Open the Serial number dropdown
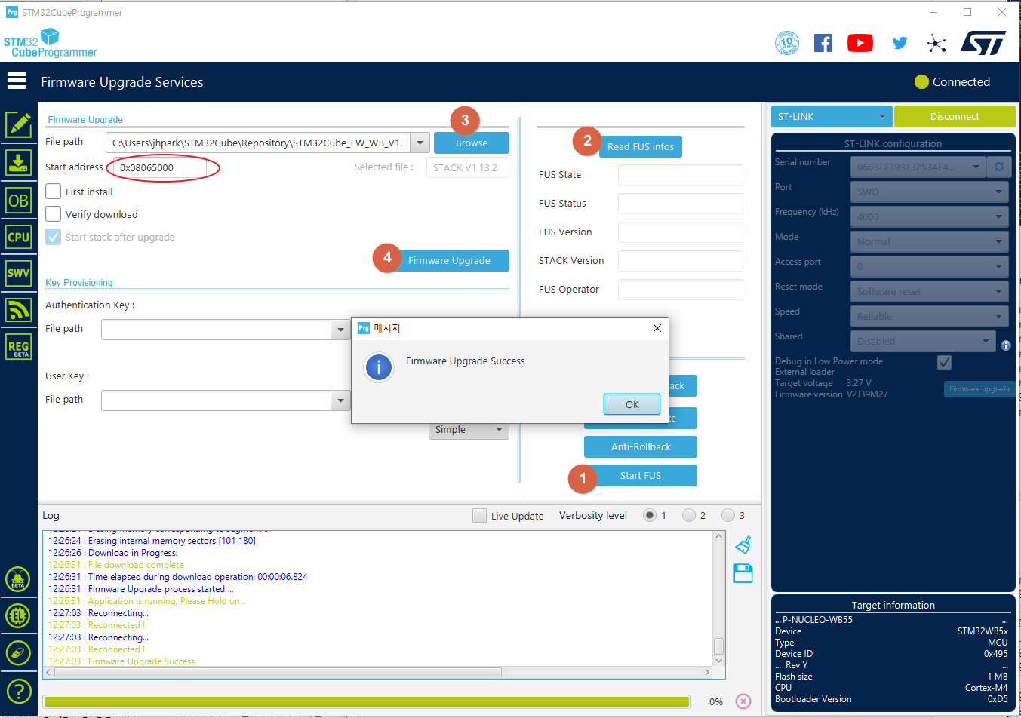Viewport: 1021px width, 718px height. click(x=918, y=167)
